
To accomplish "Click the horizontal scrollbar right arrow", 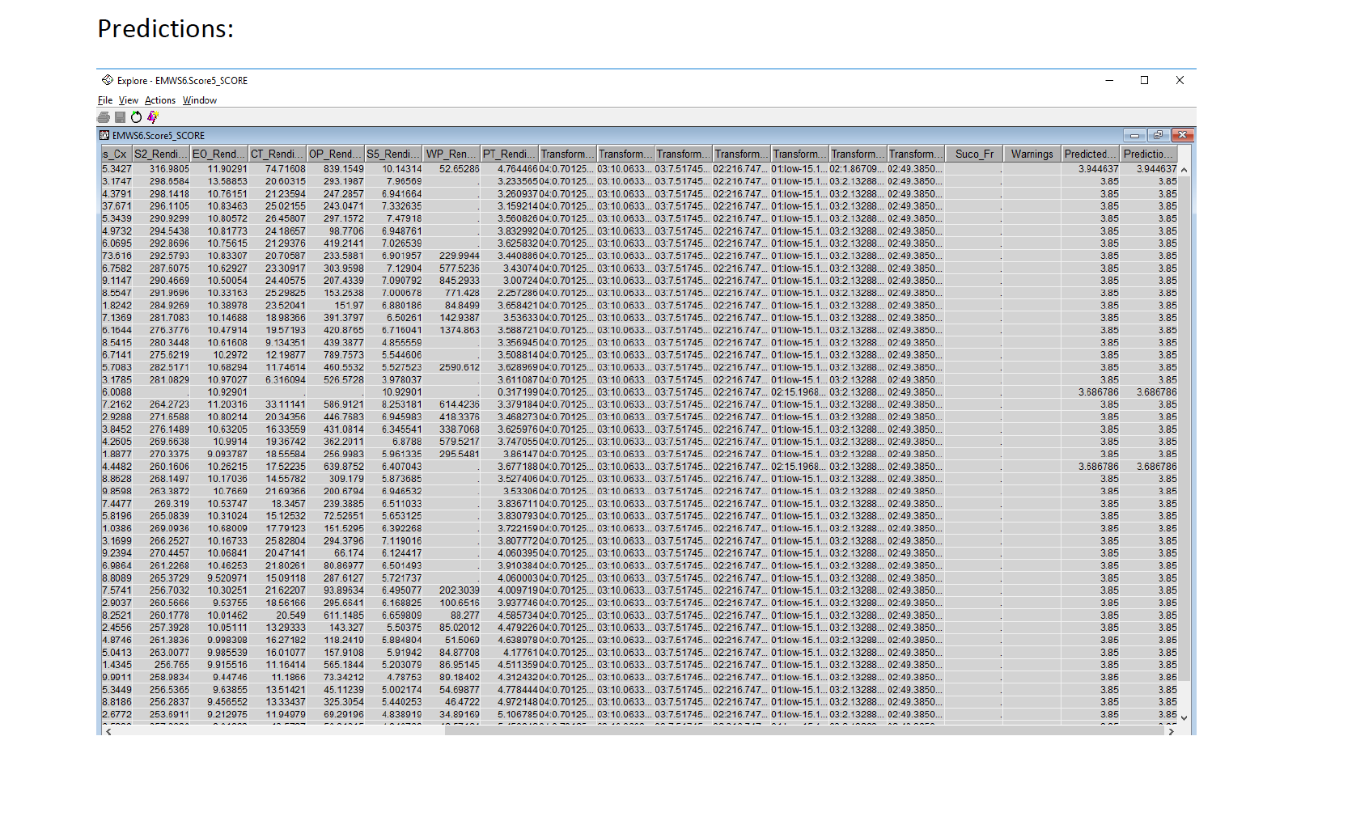I will coord(1172,731).
